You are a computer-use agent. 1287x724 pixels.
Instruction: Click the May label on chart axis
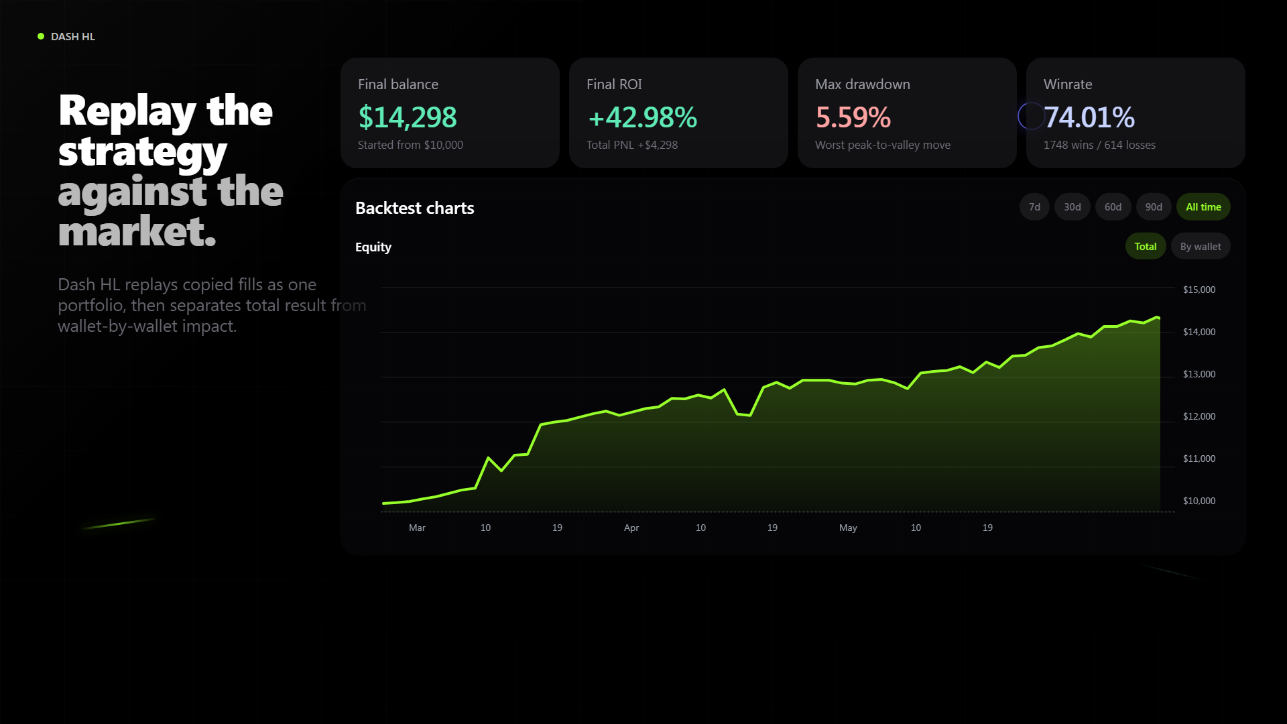[x=848, y=528]
